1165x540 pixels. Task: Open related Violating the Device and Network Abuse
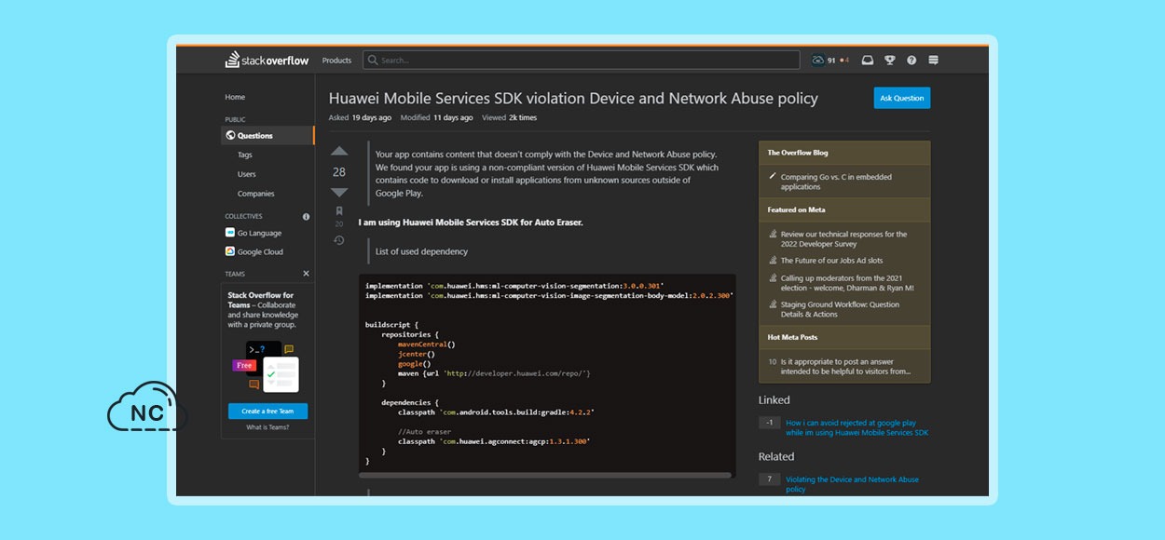pos(852,484)
